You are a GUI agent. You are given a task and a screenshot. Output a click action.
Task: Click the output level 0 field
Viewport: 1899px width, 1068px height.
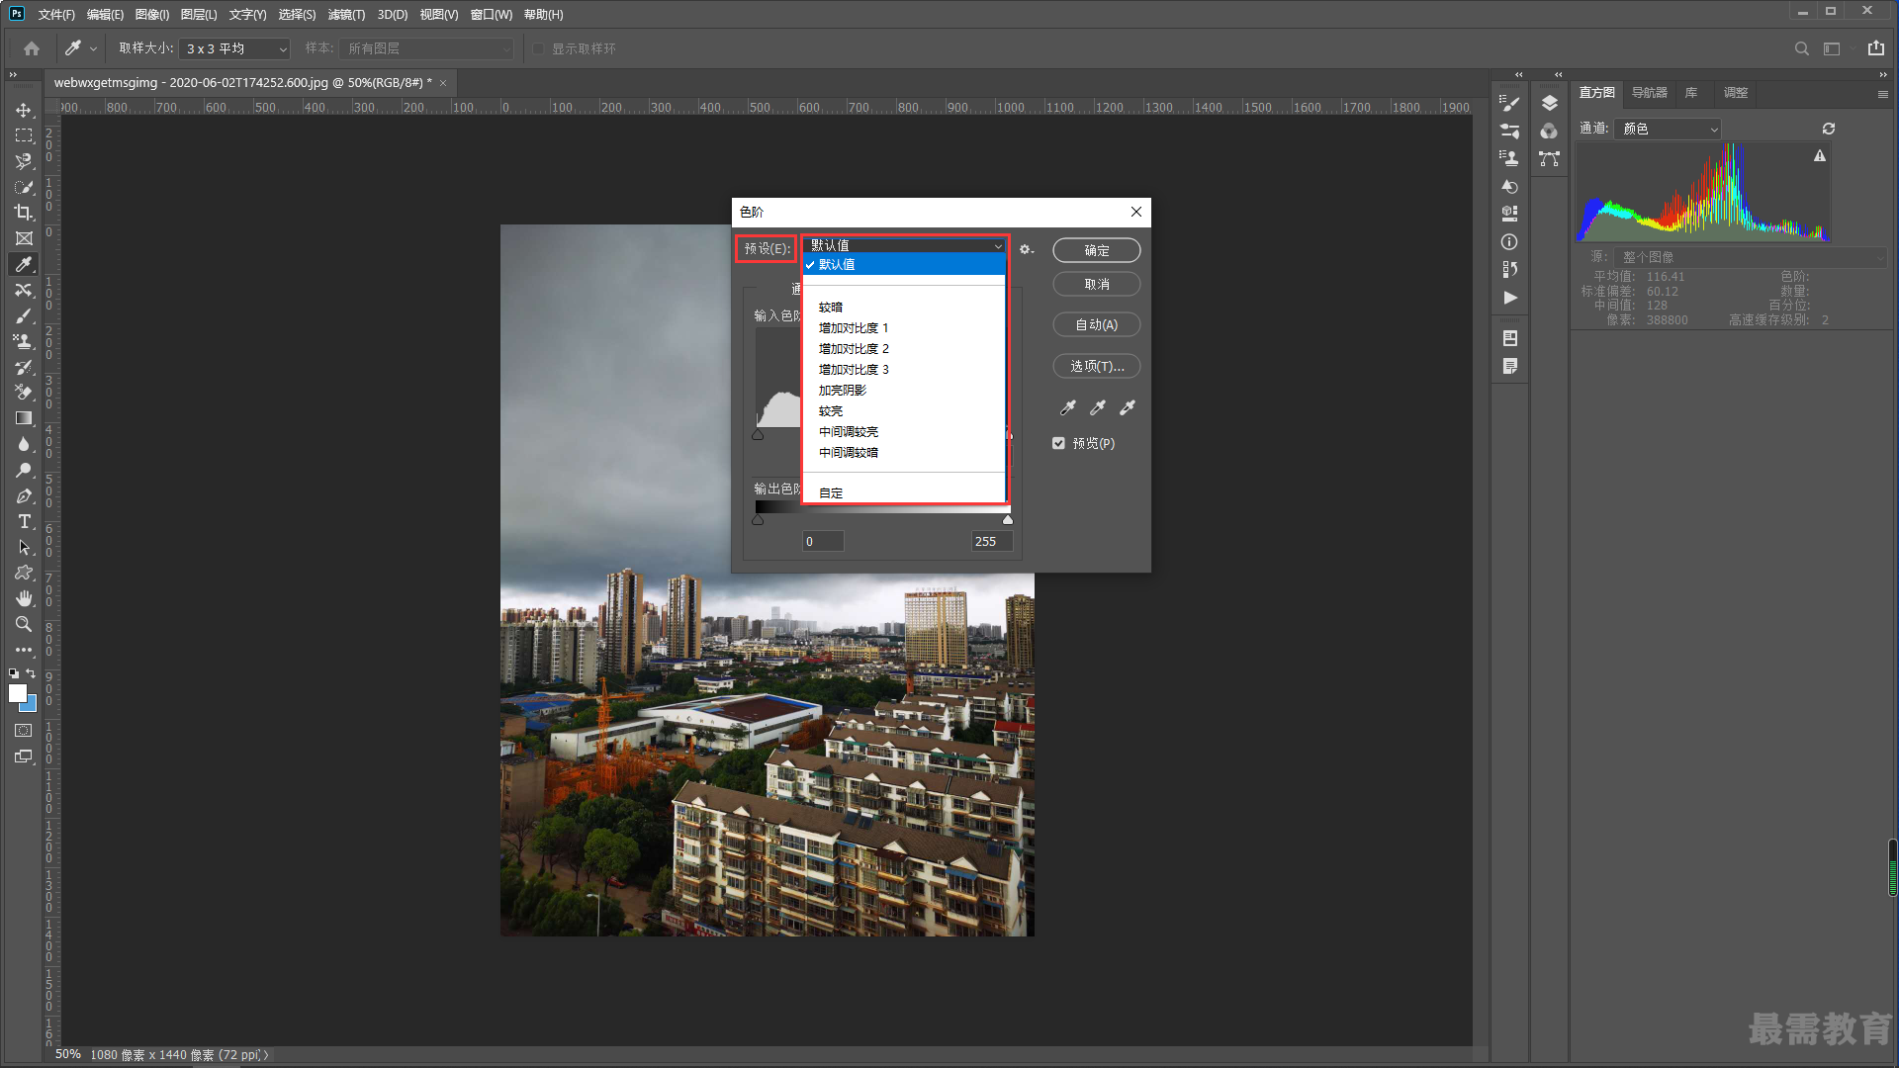[x=823, y=541]
